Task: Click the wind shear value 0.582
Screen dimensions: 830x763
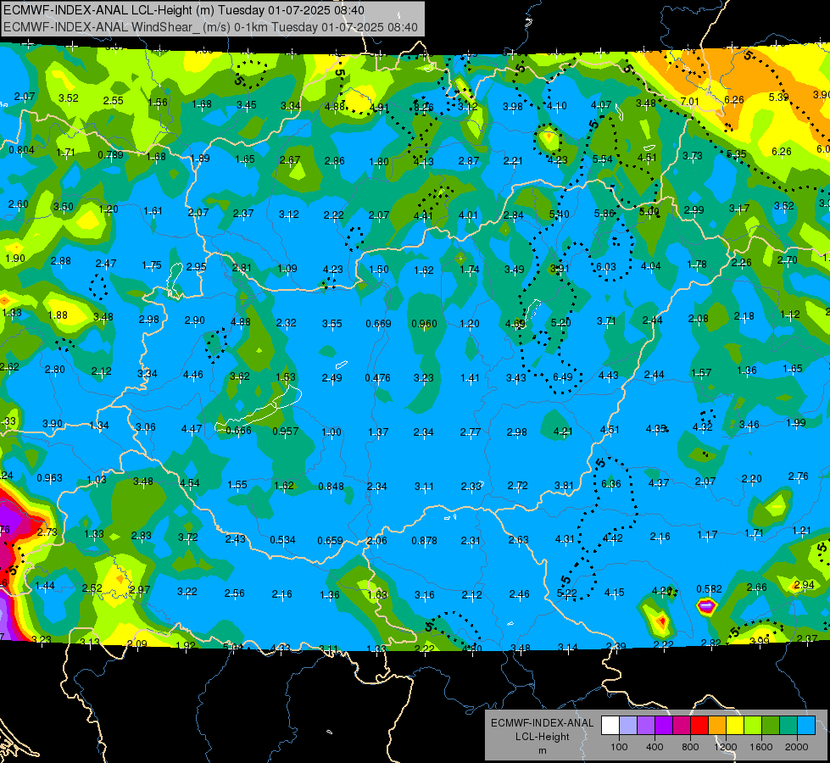Action: (710, 589)
